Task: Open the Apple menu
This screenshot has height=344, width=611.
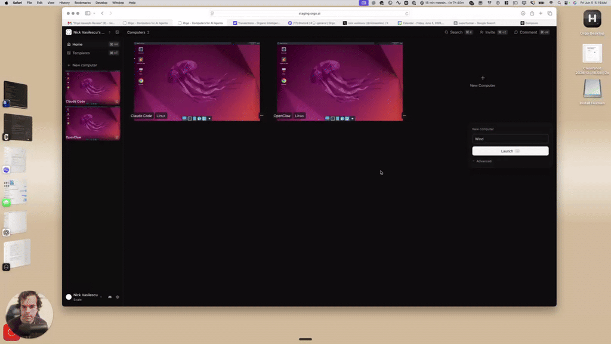Action: [x=6, y=3]
